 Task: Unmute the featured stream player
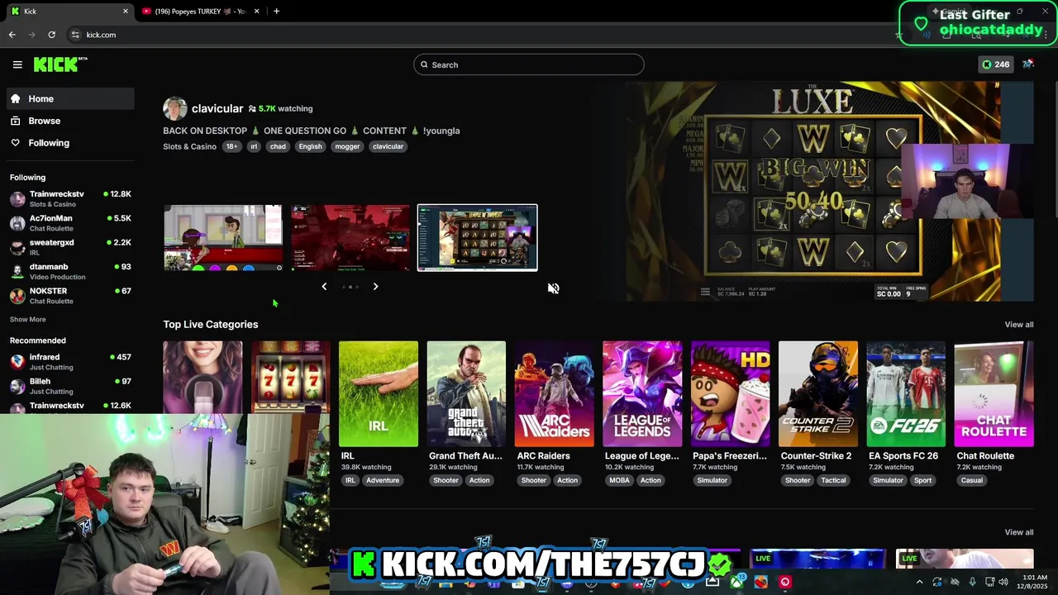point(553,288)
